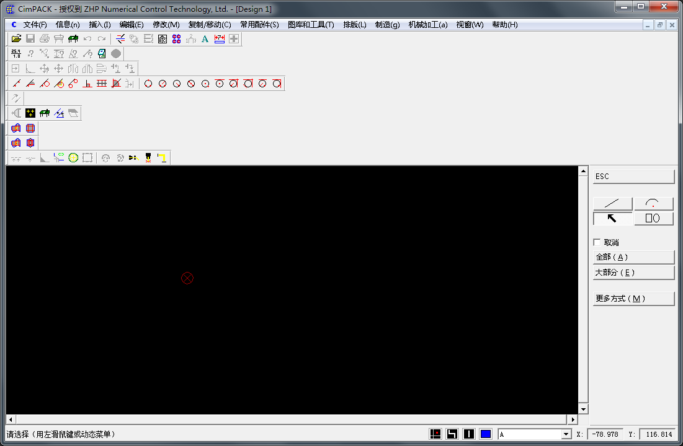Screen dimensions: 683x446
Task: Click the black and yellow nozzle path icon
Action: pos(134,157)
